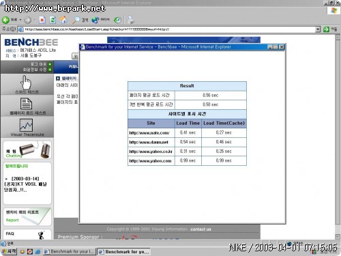Screen dimensions: 341x256
Task: Click the IE Forward arrow button
Action: pyautogui.click(x=27, y=20)
